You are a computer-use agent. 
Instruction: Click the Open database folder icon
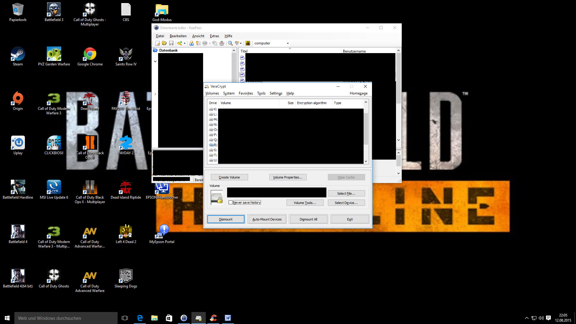tap(164, 43)
